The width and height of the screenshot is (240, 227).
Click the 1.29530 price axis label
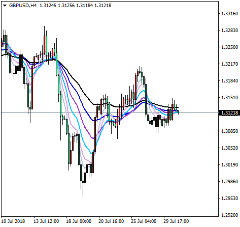[229, 198]
